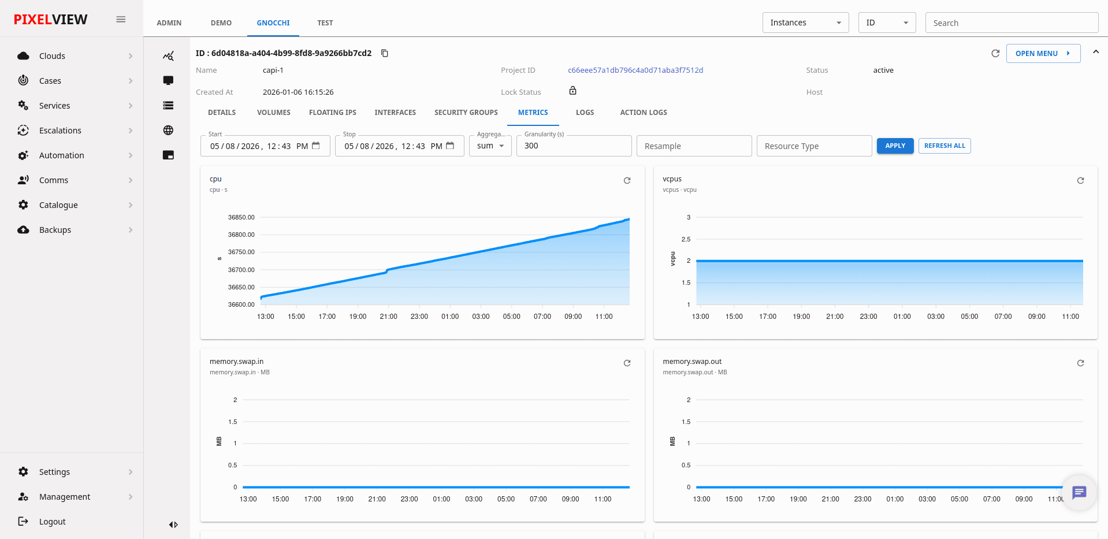Open the ID search filter dropdown

[x=887, y=23]
